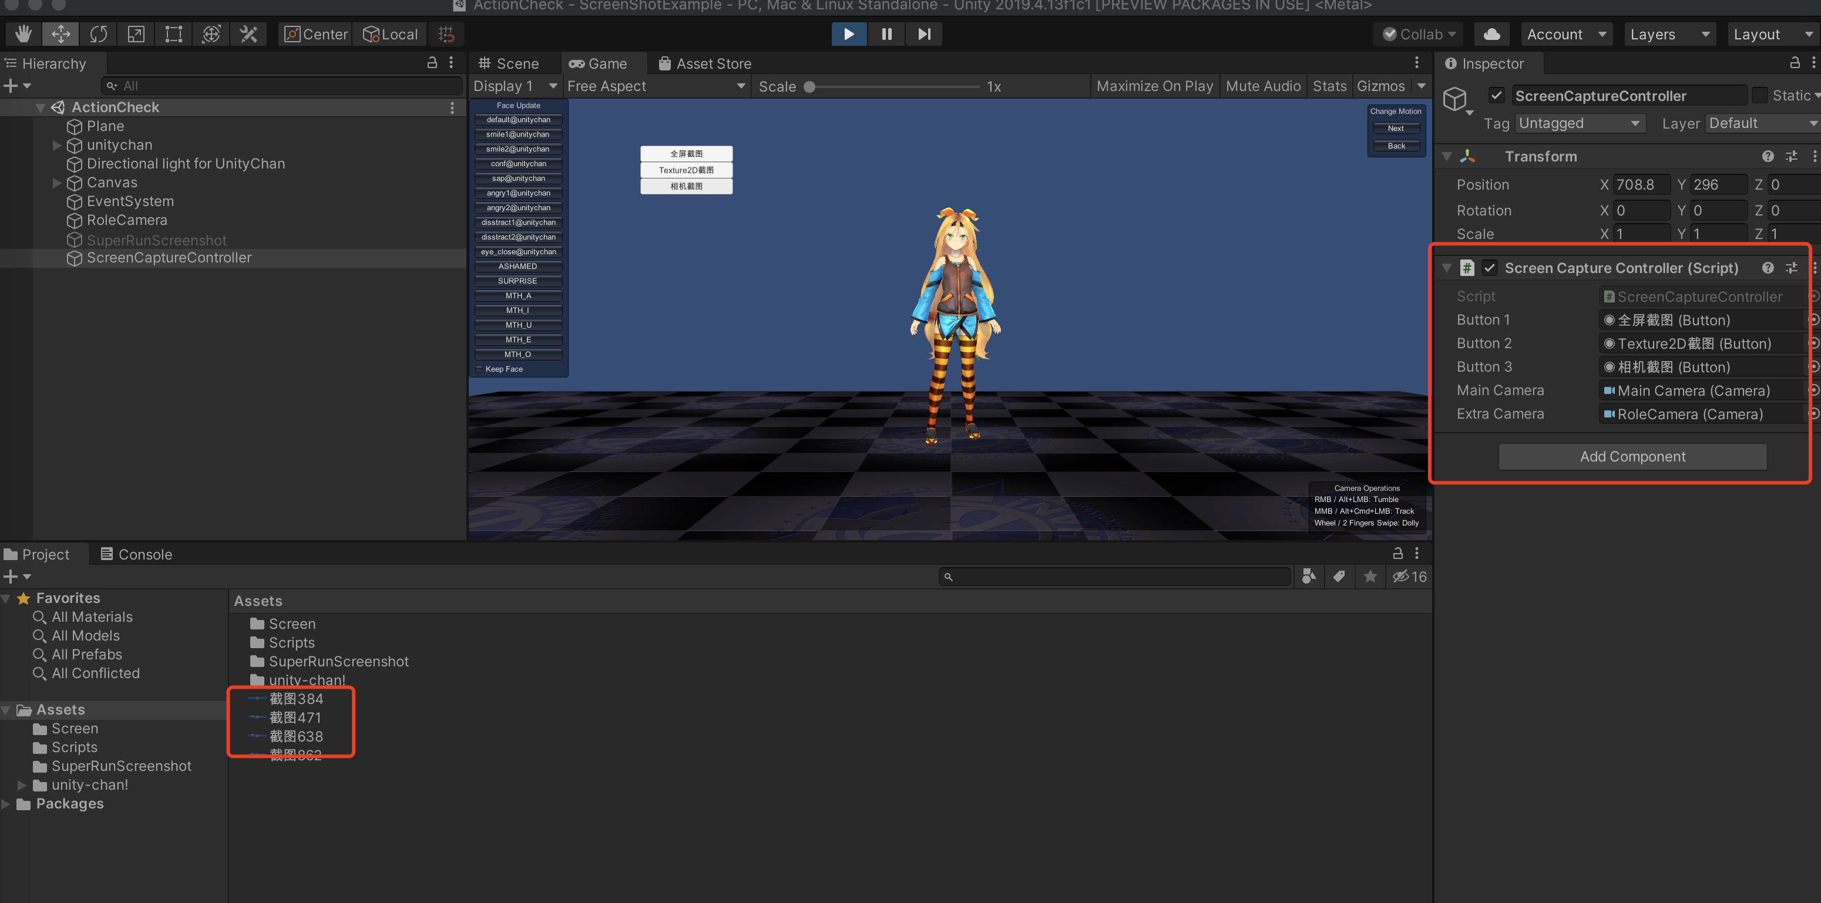Open the Free Aspect dropdown

(656, 86)
